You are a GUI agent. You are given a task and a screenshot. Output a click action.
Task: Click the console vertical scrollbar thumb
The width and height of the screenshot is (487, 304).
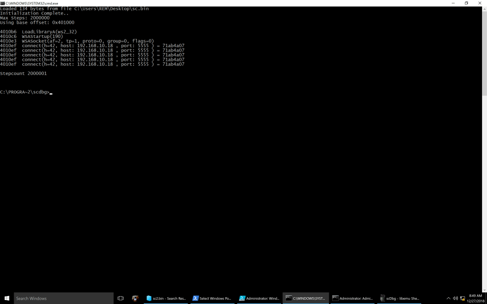pos(484,54)
